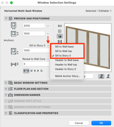Open the width value arrow popup
This screenshot has height=127, width=114.
[48, 26]
